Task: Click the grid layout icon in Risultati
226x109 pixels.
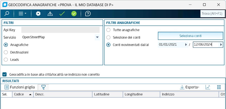Action: coord(219,87)
